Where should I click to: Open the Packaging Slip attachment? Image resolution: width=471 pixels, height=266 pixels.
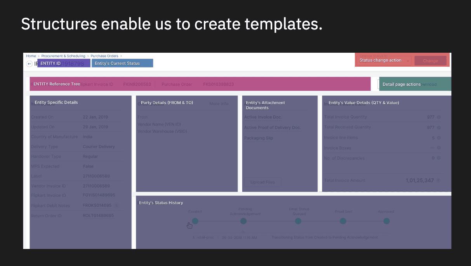[259, 138]
